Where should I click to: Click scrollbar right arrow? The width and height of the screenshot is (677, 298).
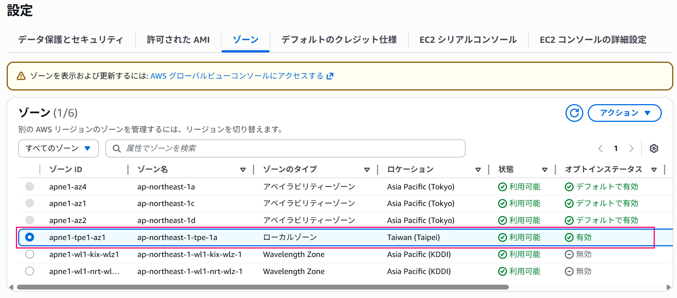668,287
